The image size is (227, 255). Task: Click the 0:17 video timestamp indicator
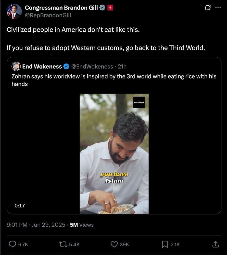19,205
